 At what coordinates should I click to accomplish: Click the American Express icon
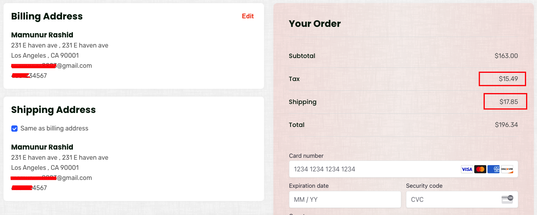coord(493,169)
